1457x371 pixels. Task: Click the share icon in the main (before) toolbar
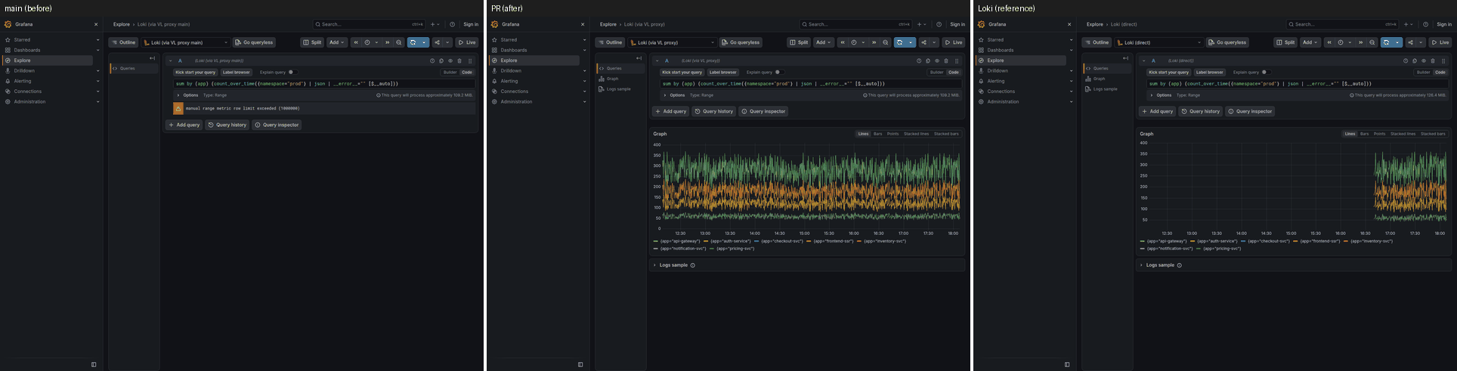(437, 42)
